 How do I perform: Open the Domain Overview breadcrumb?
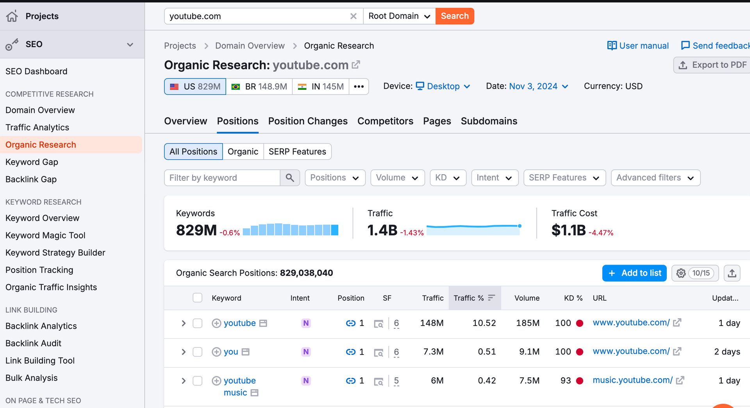click(x=250, y=46)
